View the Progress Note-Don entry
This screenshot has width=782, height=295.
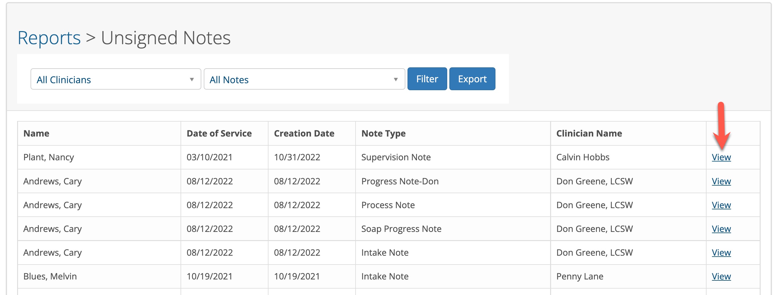tap(722, 181)
